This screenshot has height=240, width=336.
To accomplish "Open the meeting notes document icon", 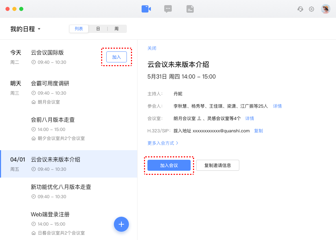I will point(190,9).
